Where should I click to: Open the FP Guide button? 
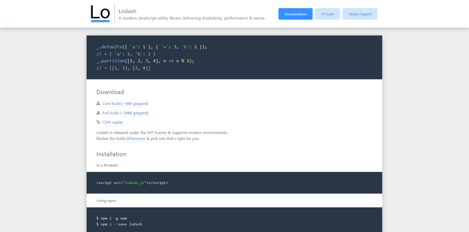point(327,14)
